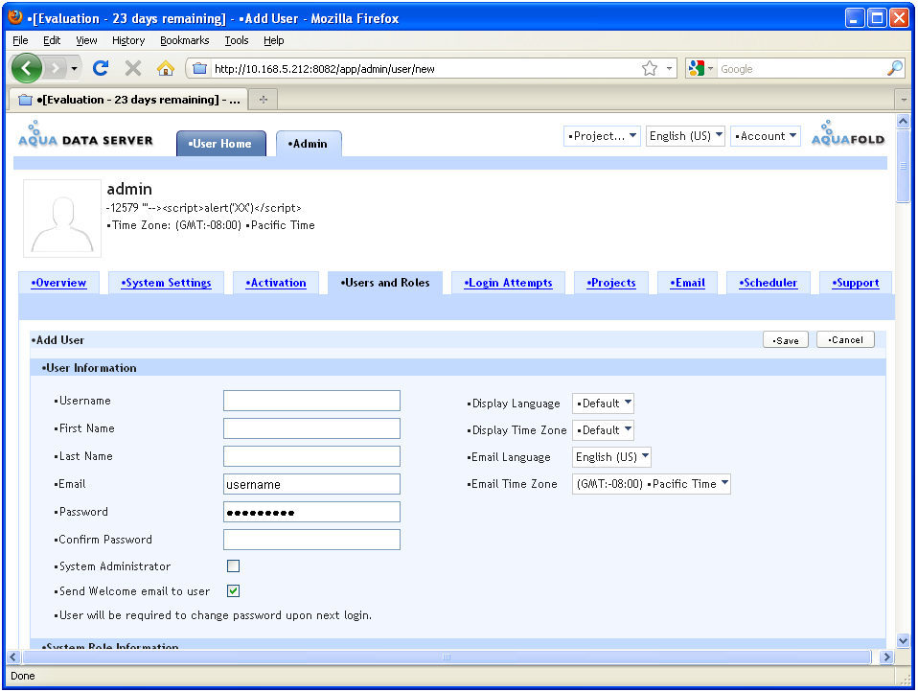Open the Project dropdown

(602, 136)
